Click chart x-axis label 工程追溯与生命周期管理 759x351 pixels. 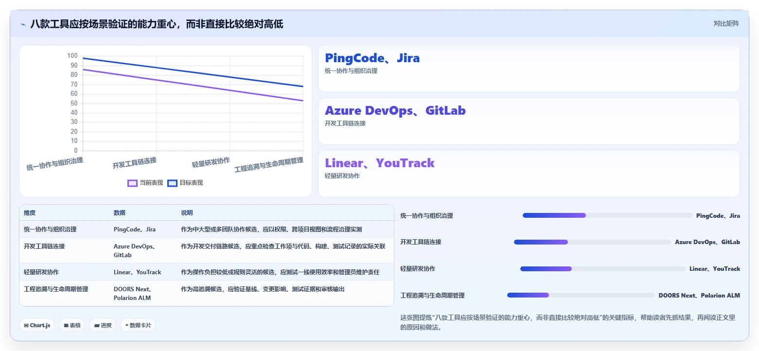pyautogui.click(x=269, y=165)
